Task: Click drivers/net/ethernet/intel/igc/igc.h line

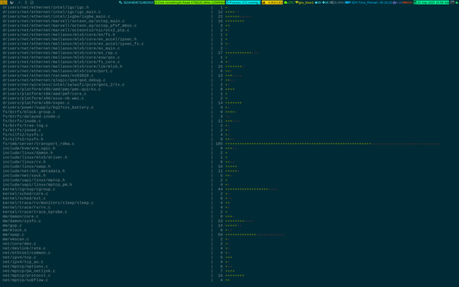Action: [45, 8]
